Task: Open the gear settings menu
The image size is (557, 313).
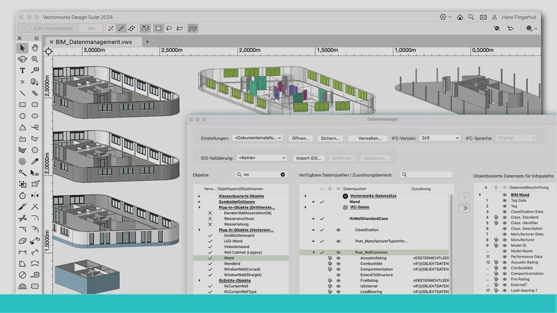Action: point(445,17)
